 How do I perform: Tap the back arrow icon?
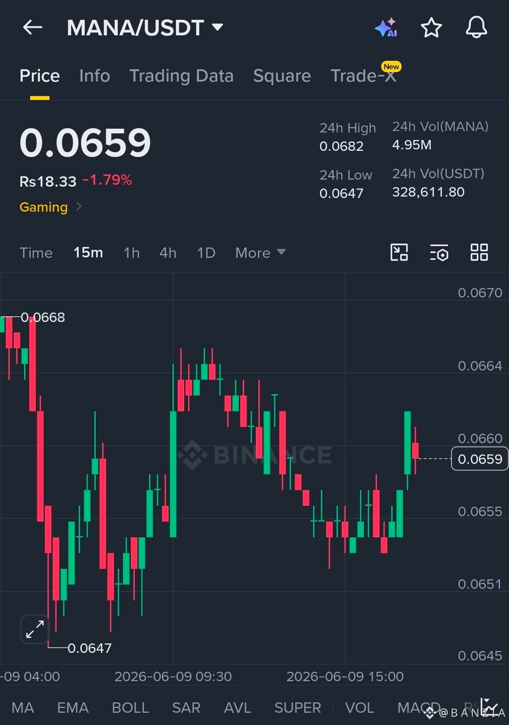click(x=33, y=27)
